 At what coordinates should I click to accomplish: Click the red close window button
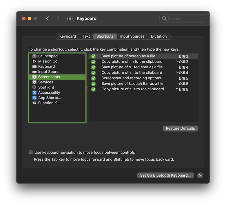(24, 19)
